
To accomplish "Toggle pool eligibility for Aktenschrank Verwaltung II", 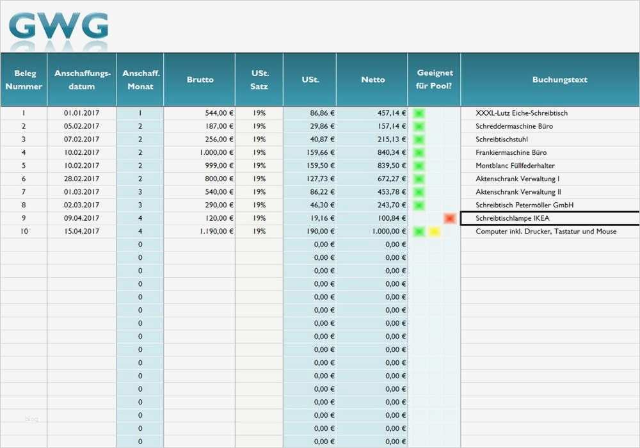I will 418,192.
